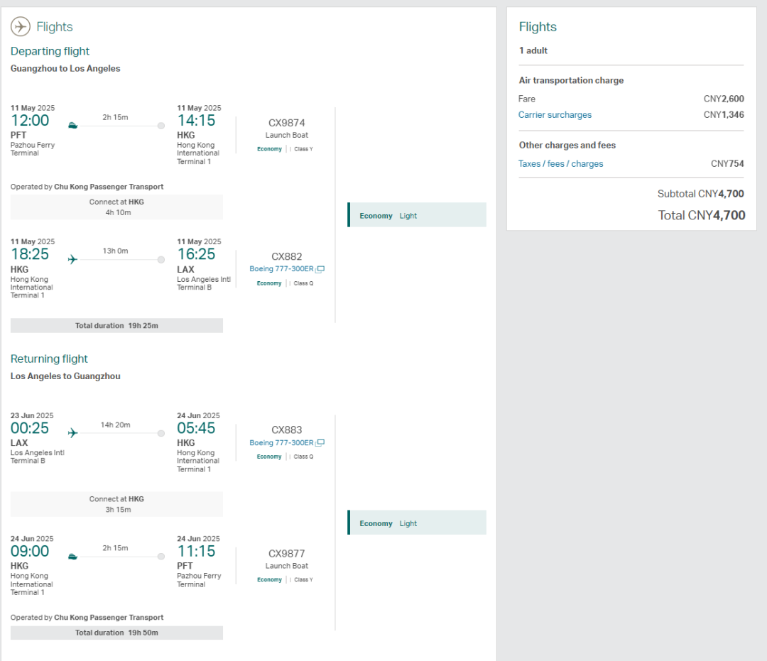Click the returning Total duration 19h 50m bar
Screen dimensions: 767x661
pos(116,633)
